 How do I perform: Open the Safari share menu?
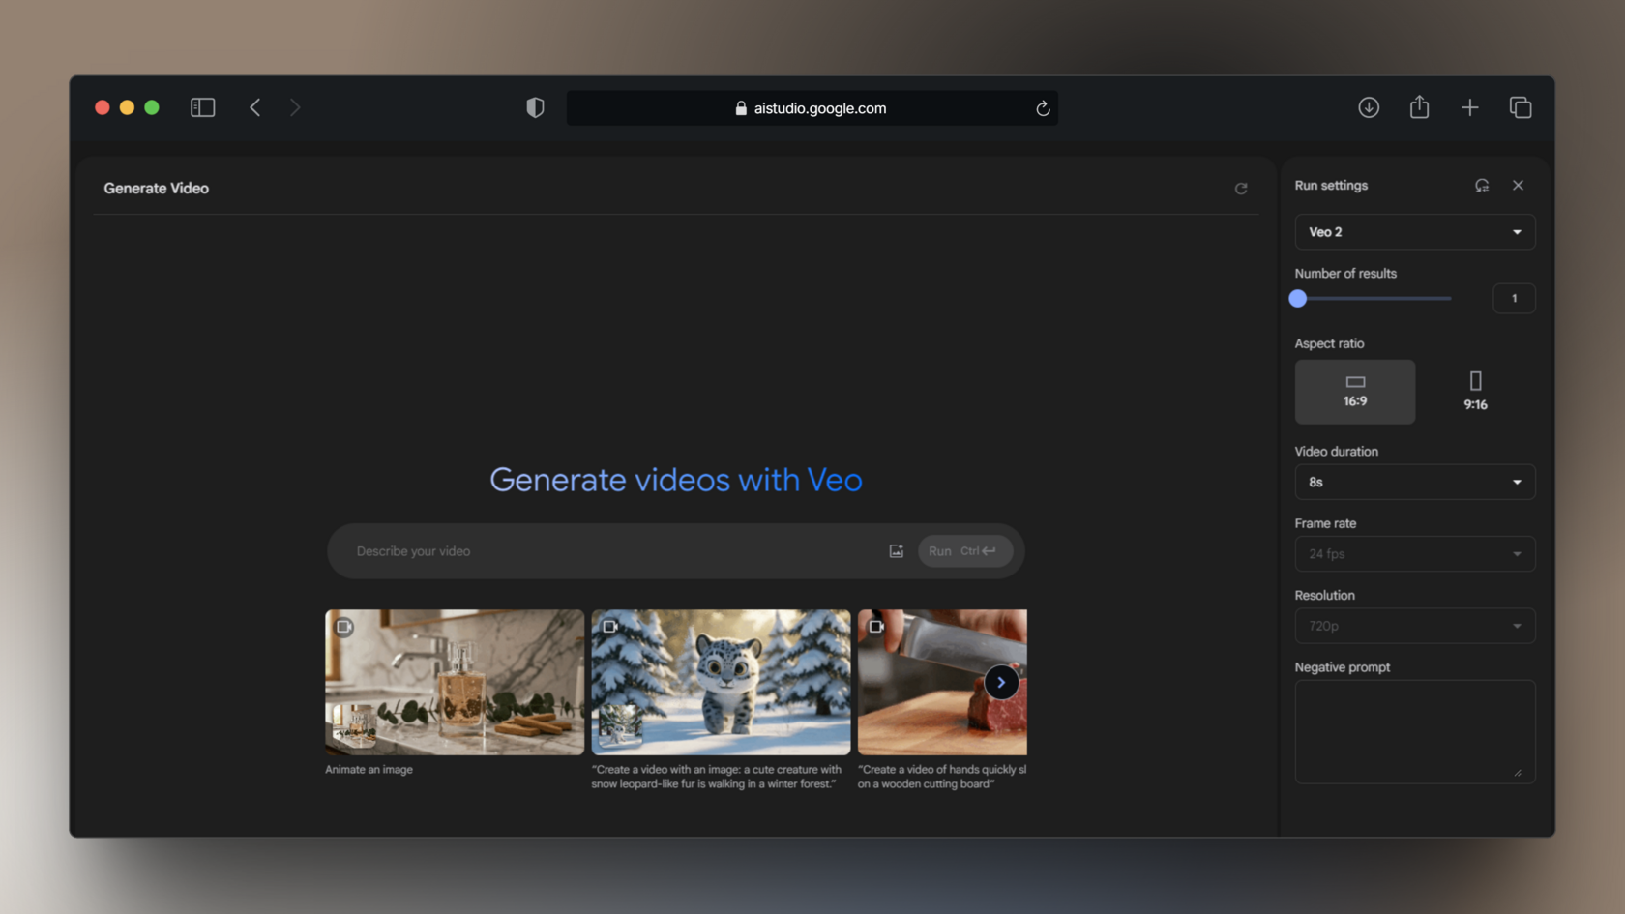1419,107
